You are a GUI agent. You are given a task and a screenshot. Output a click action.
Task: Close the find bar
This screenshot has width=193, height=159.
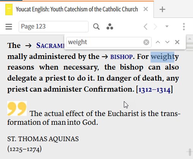[x=177, y=42]
